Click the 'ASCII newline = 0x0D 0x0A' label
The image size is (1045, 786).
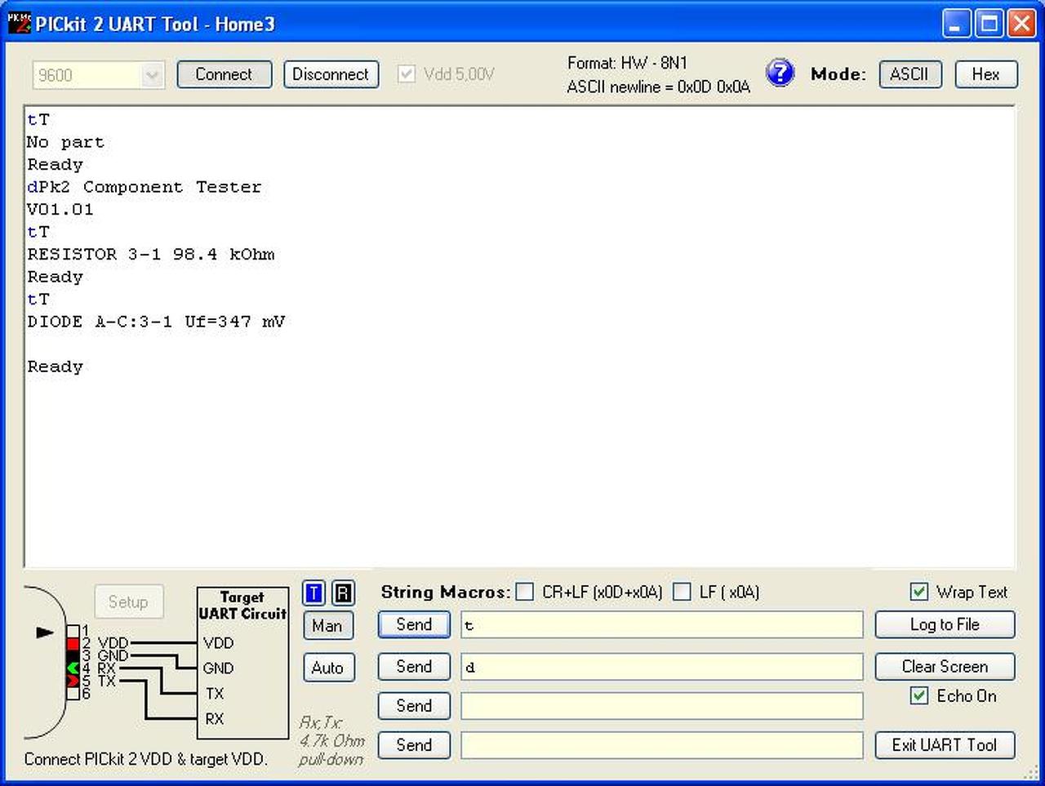click(x=658, y=87)
